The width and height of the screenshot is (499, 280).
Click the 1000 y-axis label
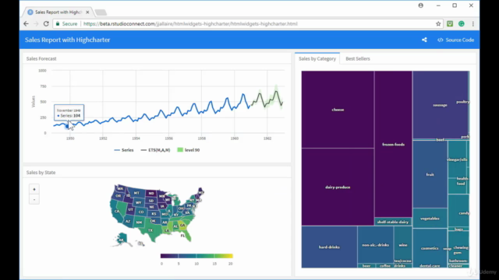pyautogui.click(x=42, y=71)
